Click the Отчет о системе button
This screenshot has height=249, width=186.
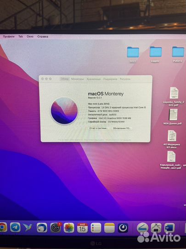(99, 128)
